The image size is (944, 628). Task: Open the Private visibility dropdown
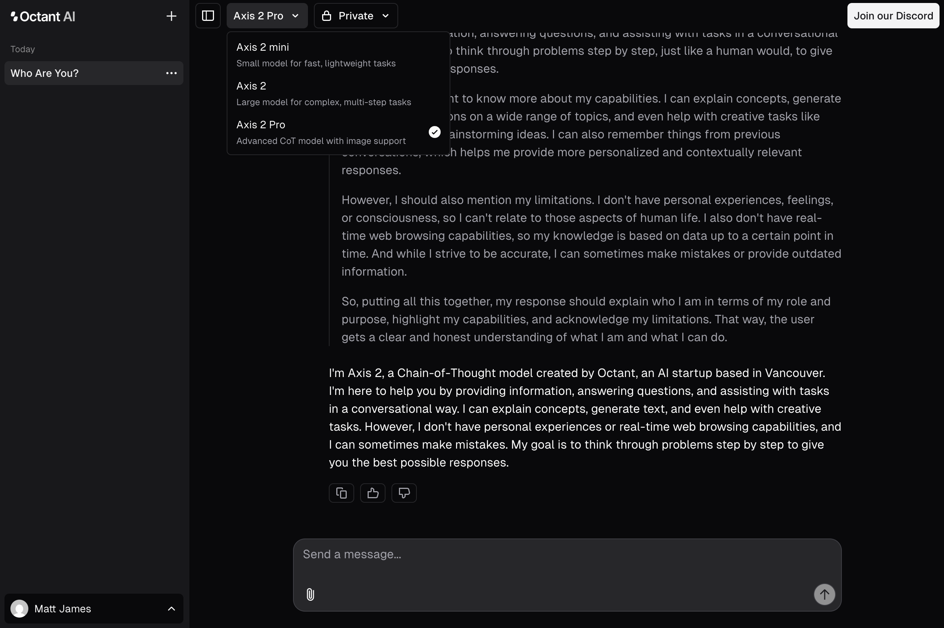(x=356, y=16)
